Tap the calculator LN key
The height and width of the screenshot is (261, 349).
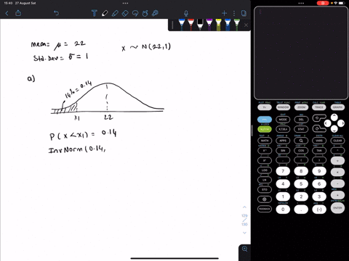(265, 180)
